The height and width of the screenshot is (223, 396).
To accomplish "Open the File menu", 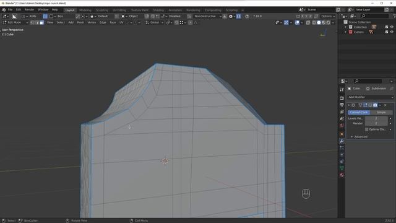I will (x=10, y=10).
